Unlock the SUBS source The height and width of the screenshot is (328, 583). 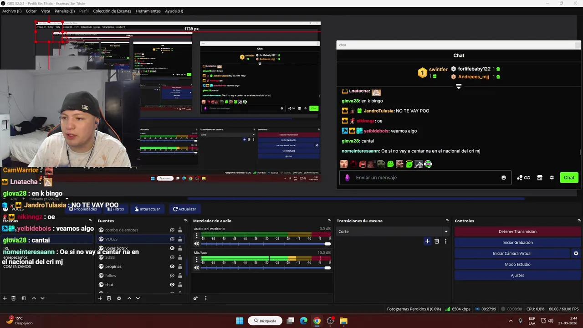[180, 257]
